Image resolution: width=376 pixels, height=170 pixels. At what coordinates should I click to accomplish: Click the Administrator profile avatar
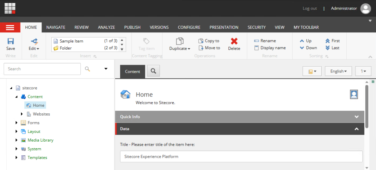(365, 8)
